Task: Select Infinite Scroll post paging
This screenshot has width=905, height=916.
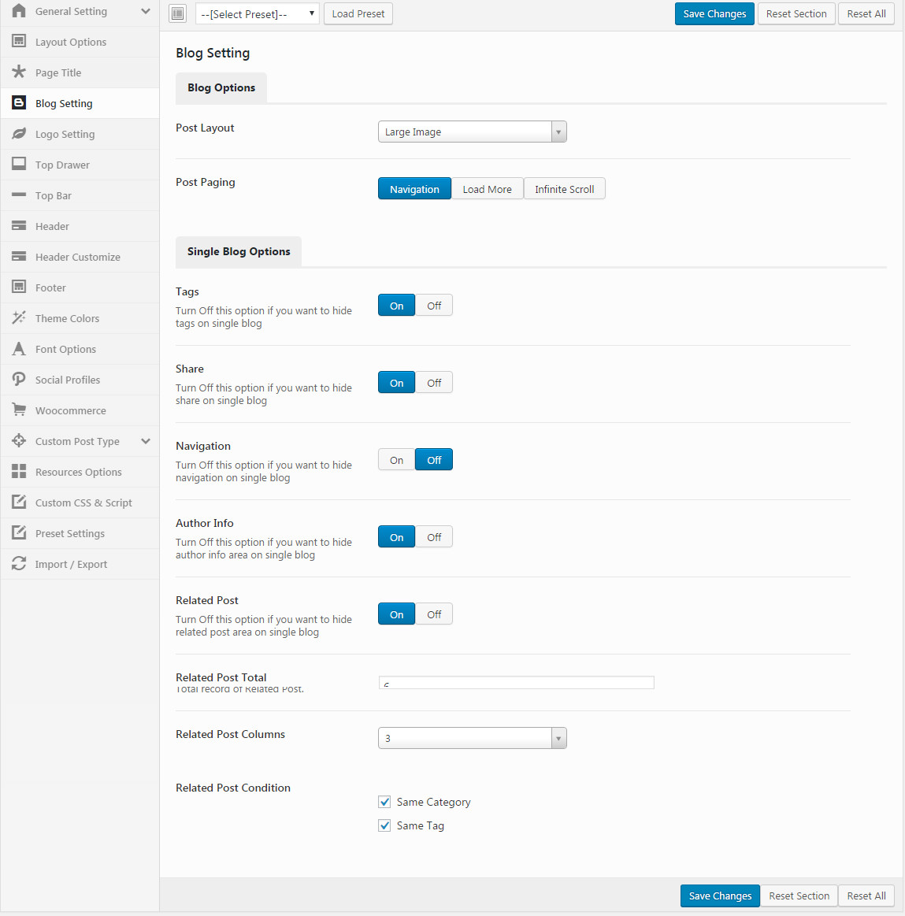Action: [x=565, y=189]
